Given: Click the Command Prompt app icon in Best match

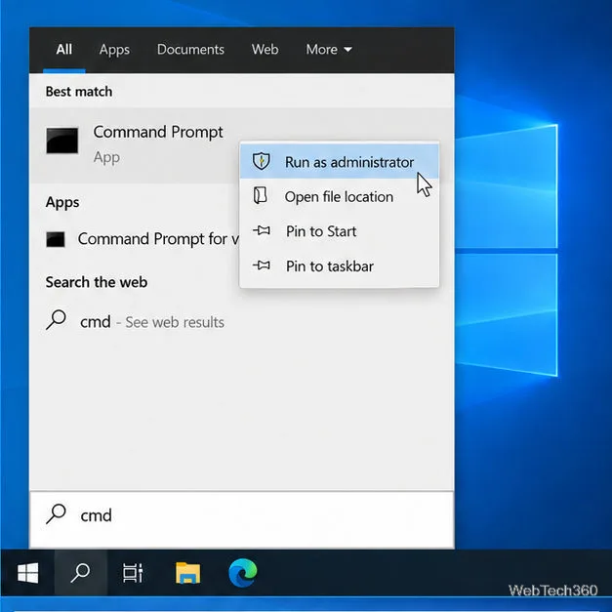Looking at the screenshot, I should (x=62, y=141).
